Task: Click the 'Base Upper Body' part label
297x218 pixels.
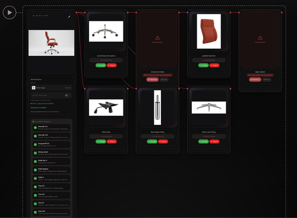Action: pyautogui.click(x=157, y=132)
